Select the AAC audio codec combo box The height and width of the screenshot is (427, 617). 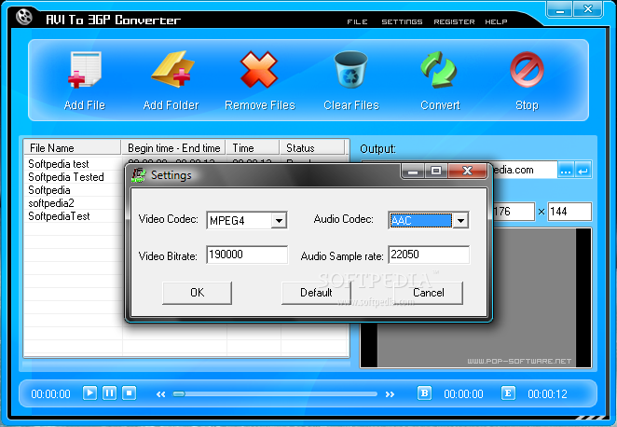coord(428,220)
